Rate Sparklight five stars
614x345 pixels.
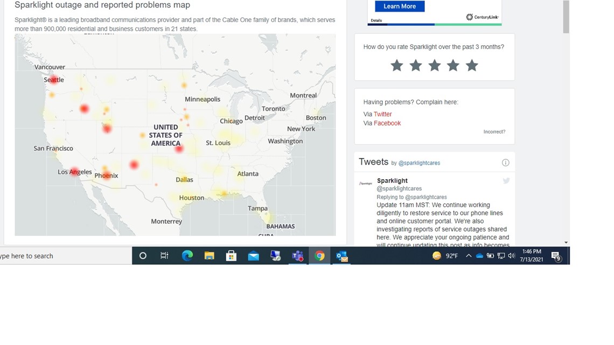click(x=472, y=65)
